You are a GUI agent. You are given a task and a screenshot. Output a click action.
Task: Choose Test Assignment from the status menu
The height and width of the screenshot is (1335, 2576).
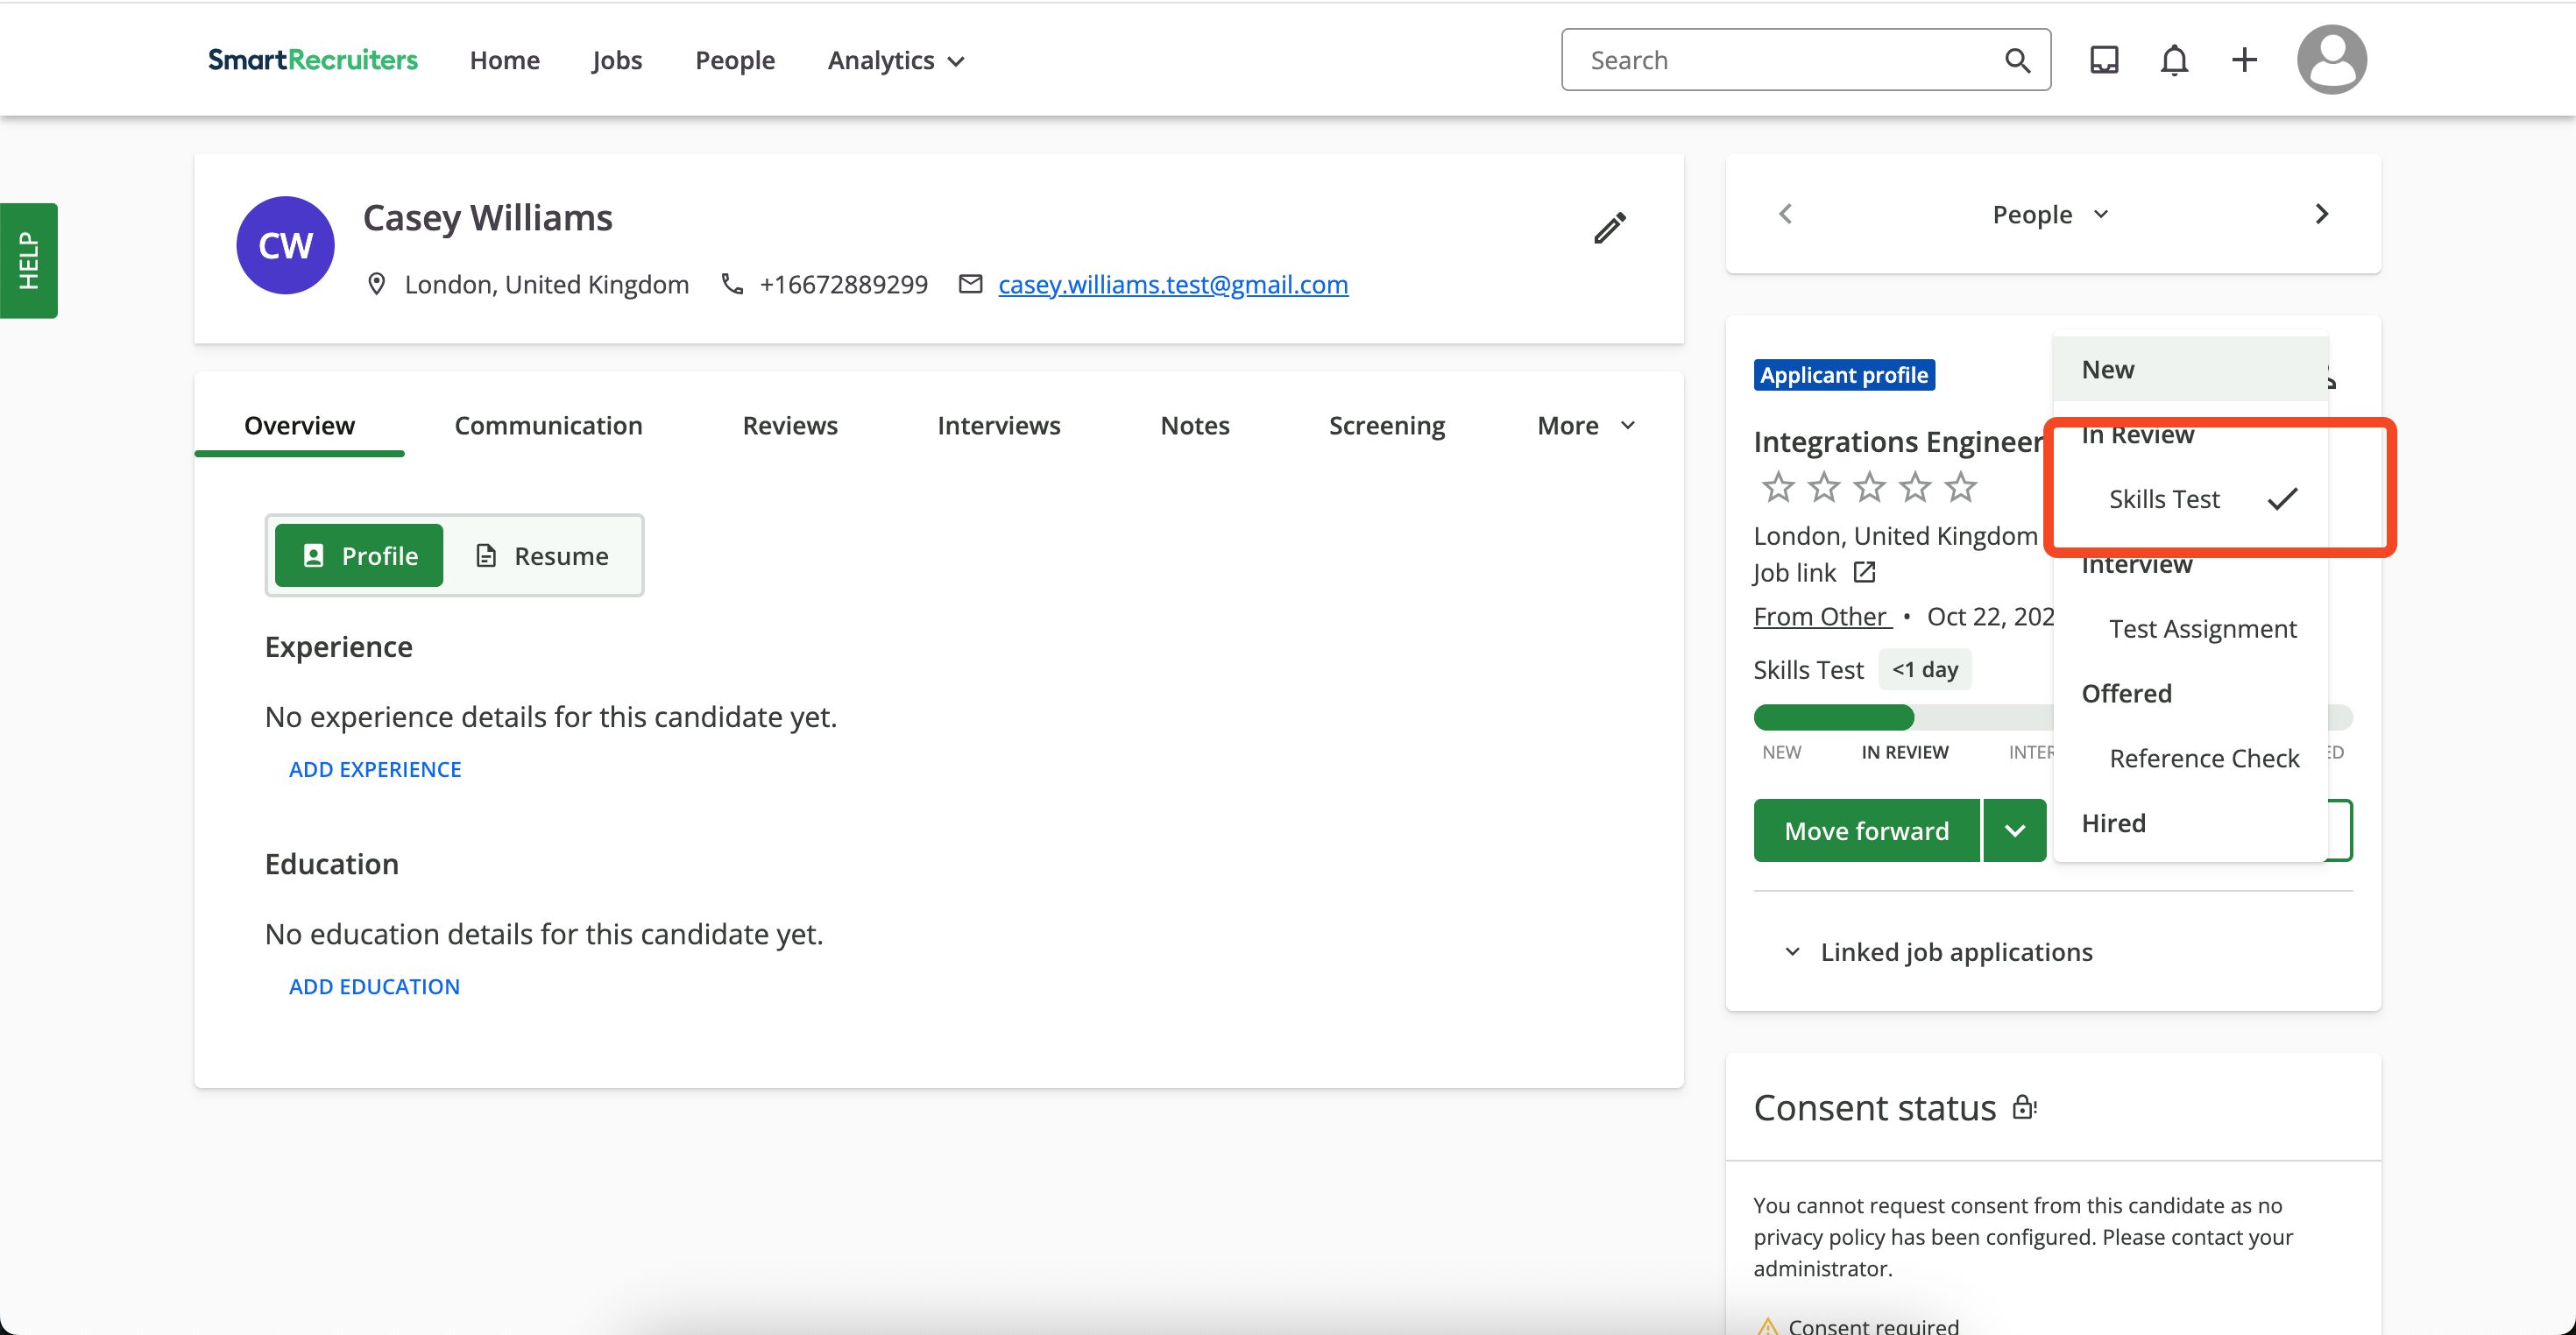pyautogui.click(x=2202, y=629)
